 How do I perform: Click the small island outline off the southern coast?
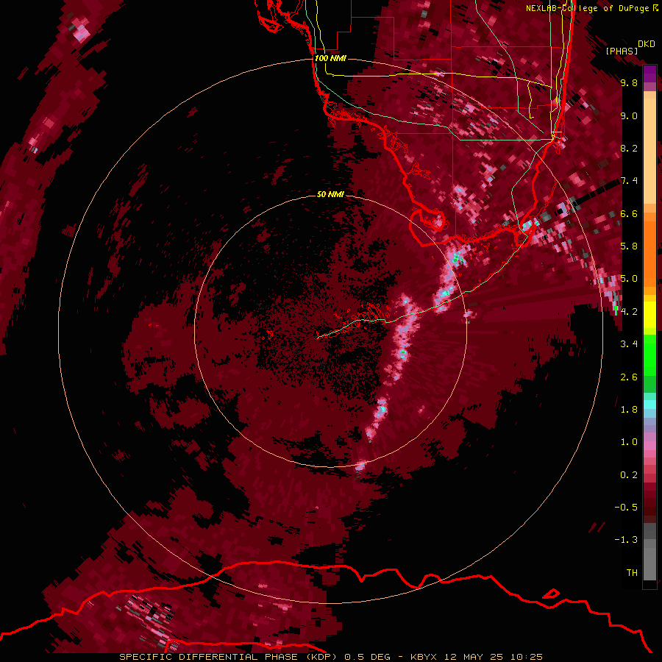[550, 593]
